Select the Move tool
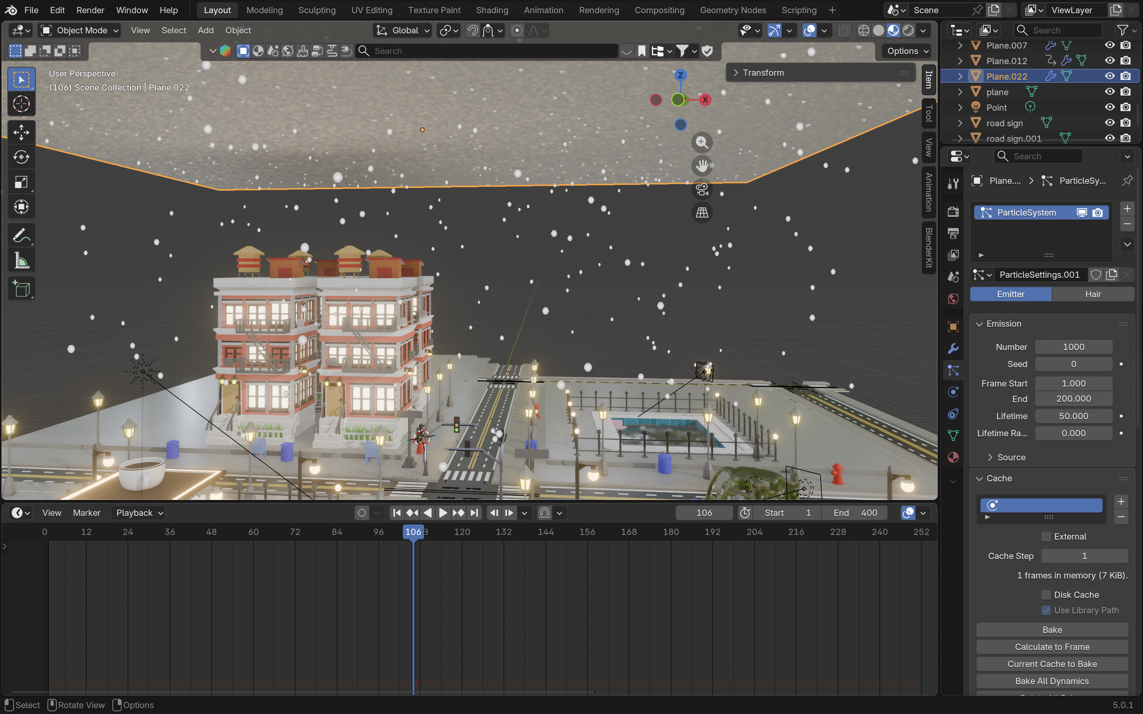1143x714 pixels. click(x=21, y=132)
